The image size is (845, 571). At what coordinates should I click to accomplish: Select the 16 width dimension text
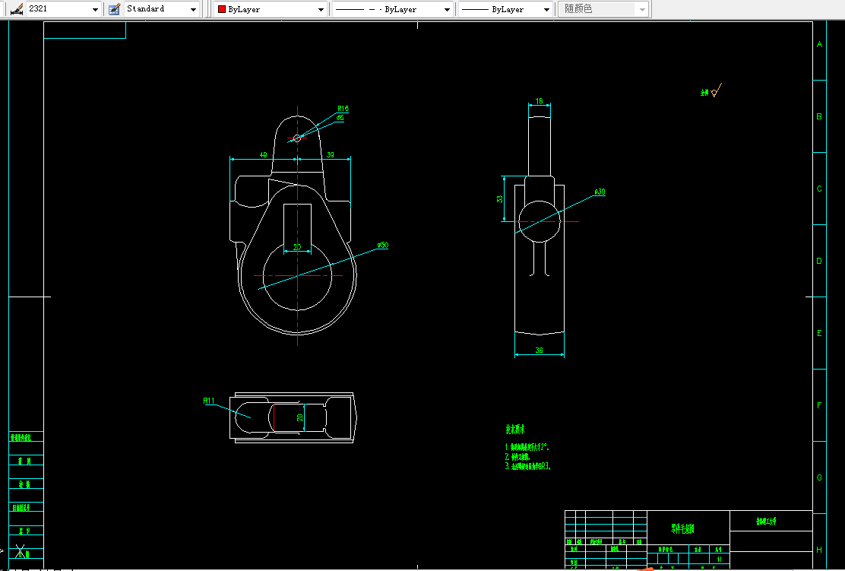click(x=539, y=101)
